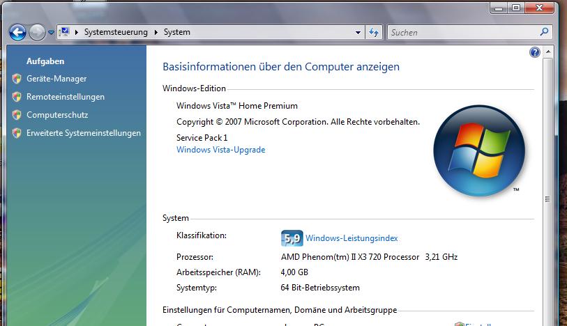
Task: Open Erweiterte Systemeinstellungen link
Action: tap(84, 133)
